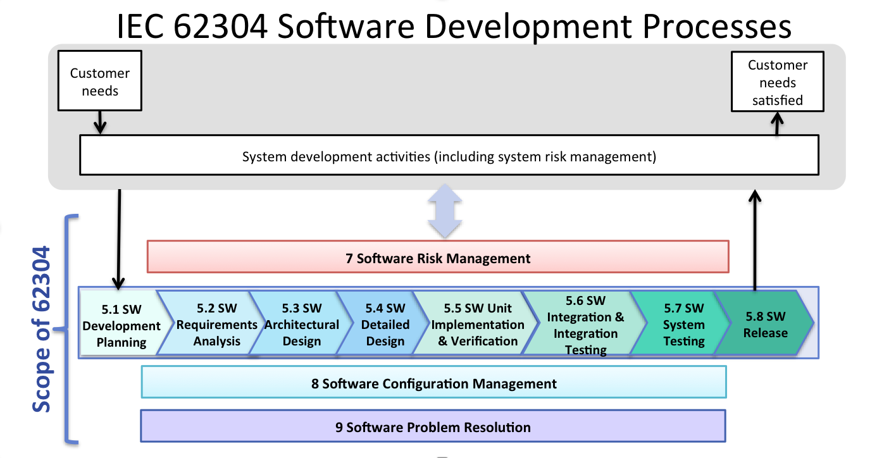Screen dimensions: 877x458
Task: Click the IEC 62304 Software Development Processes title
Action: 454,27
